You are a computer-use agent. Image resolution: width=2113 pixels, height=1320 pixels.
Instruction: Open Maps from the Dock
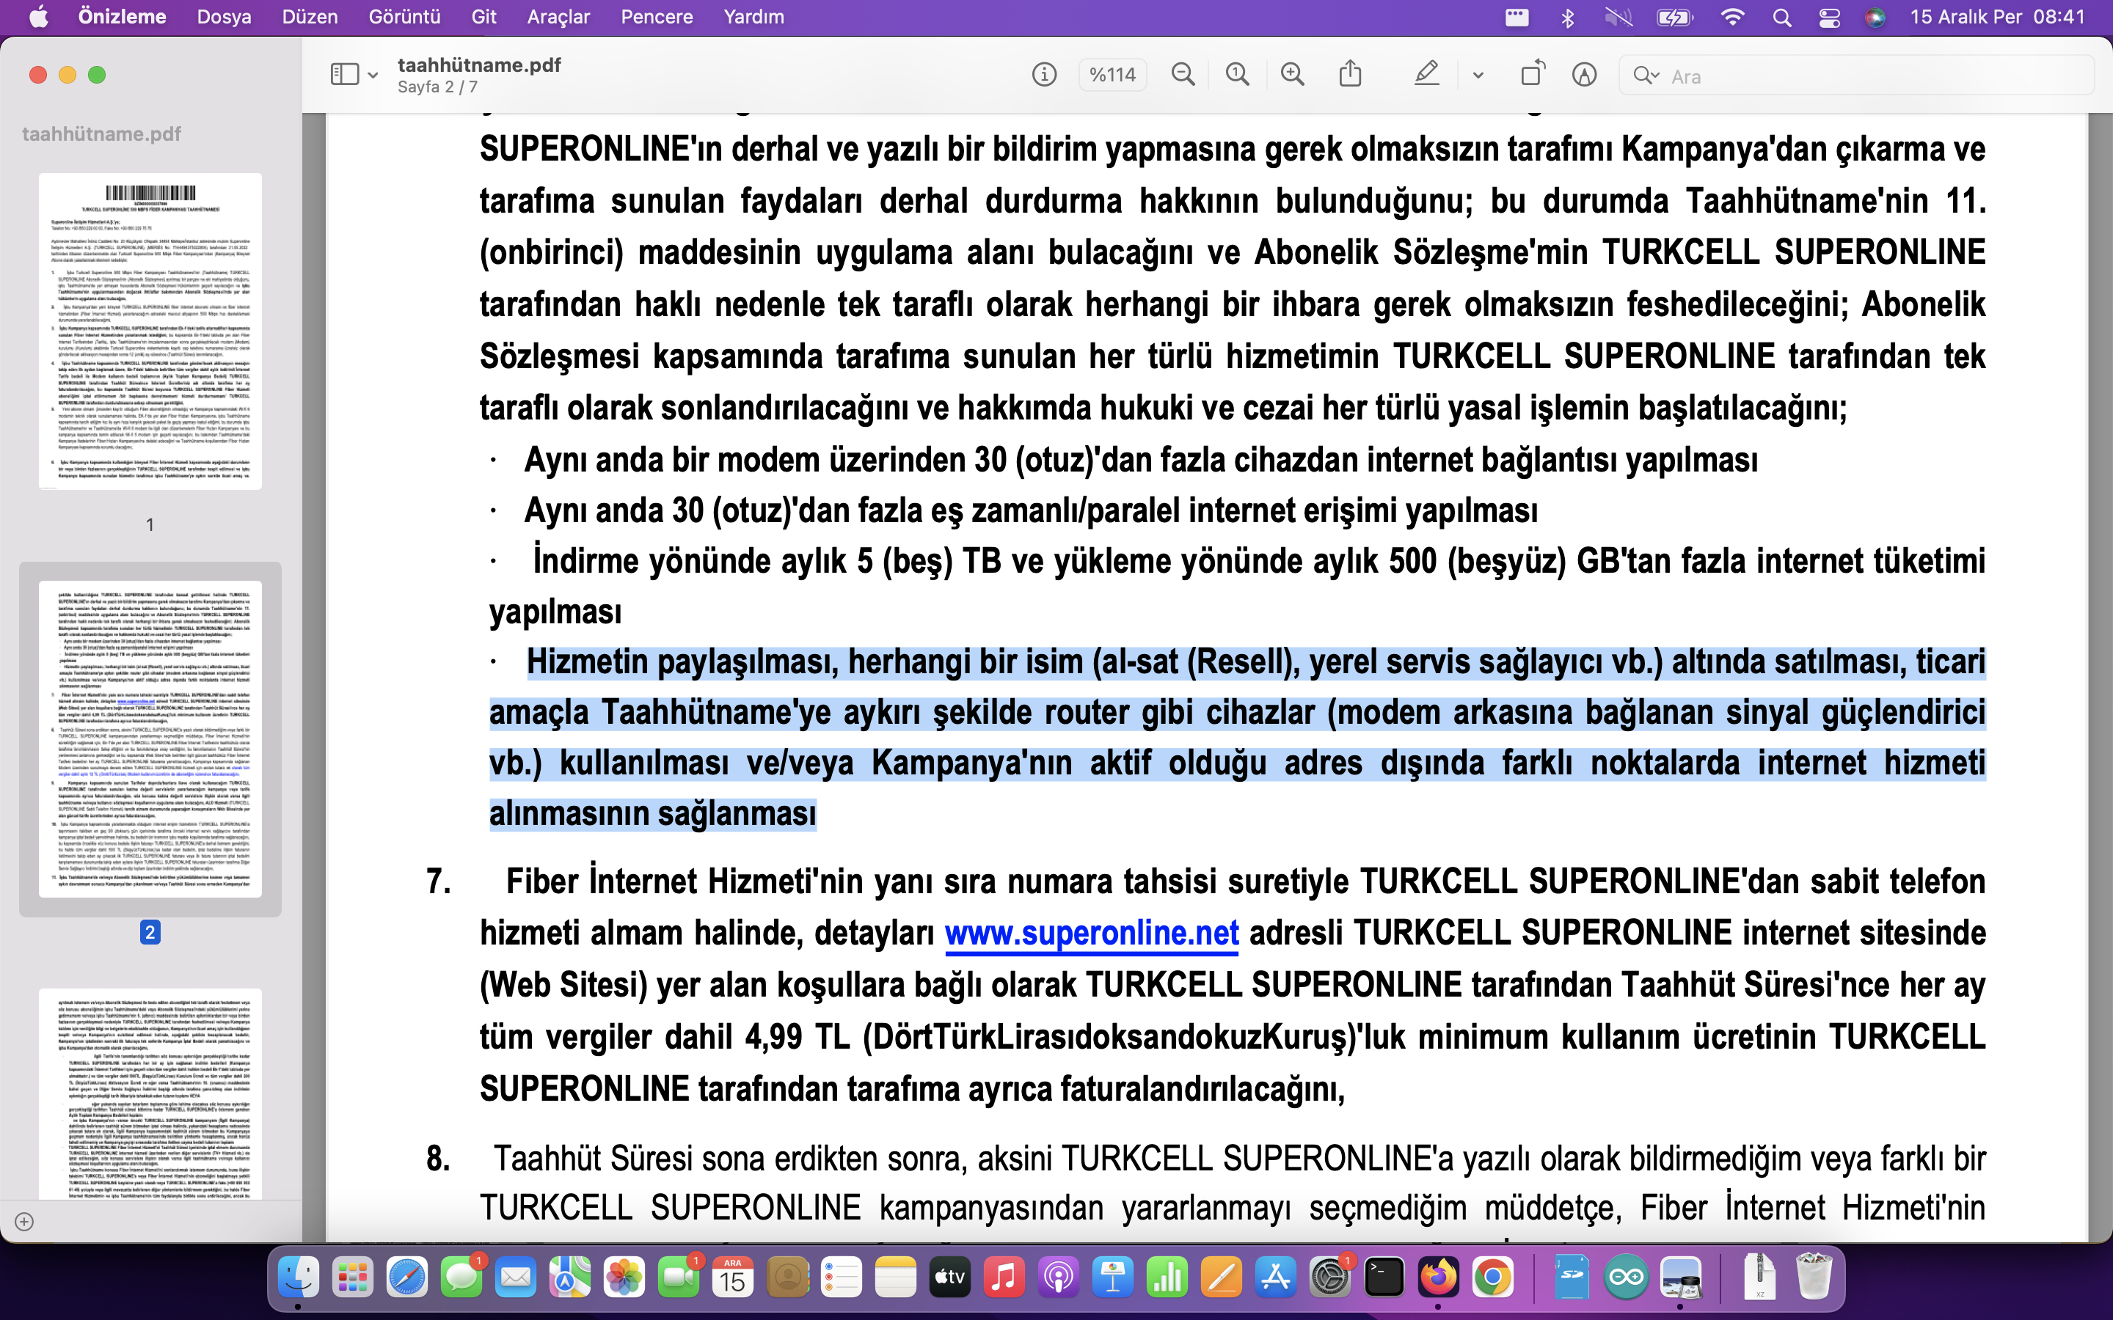tap(569, 1277)
